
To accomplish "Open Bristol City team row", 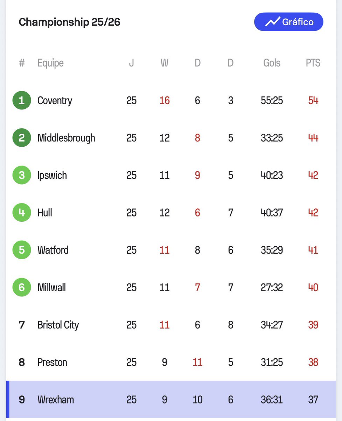I will (171, 325).
